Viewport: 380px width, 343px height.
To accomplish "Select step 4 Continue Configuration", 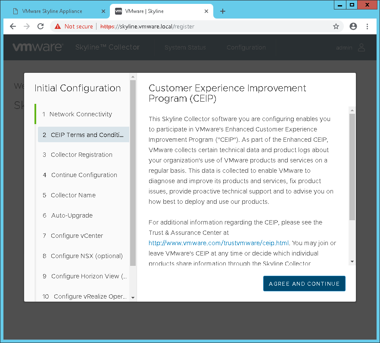I will [84, 175].
